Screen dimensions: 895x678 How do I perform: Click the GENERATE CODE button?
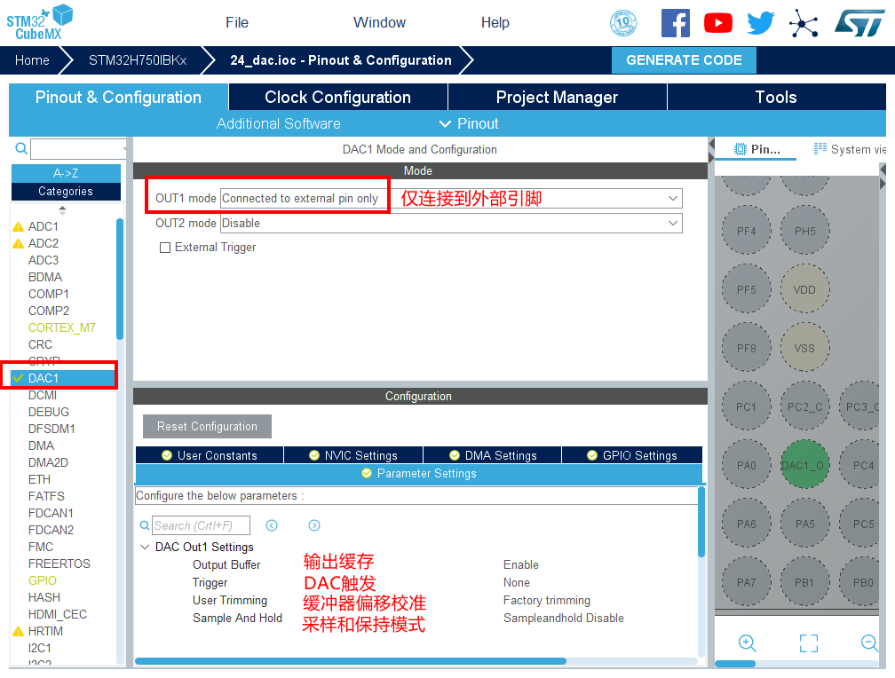[684, 60]
